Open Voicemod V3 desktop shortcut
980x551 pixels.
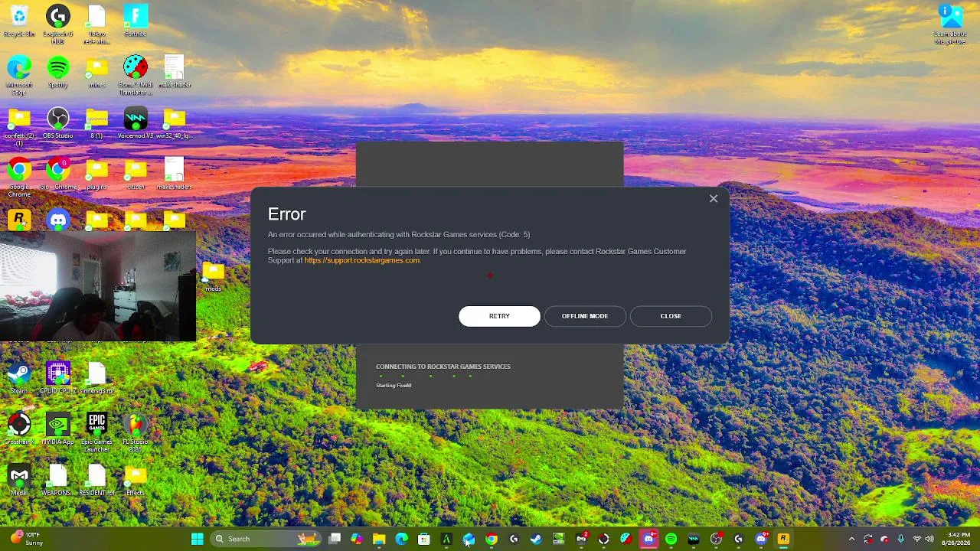click(136, 123)
